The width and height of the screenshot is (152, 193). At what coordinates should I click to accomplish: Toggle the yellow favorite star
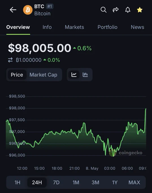[x=140, y=10]
